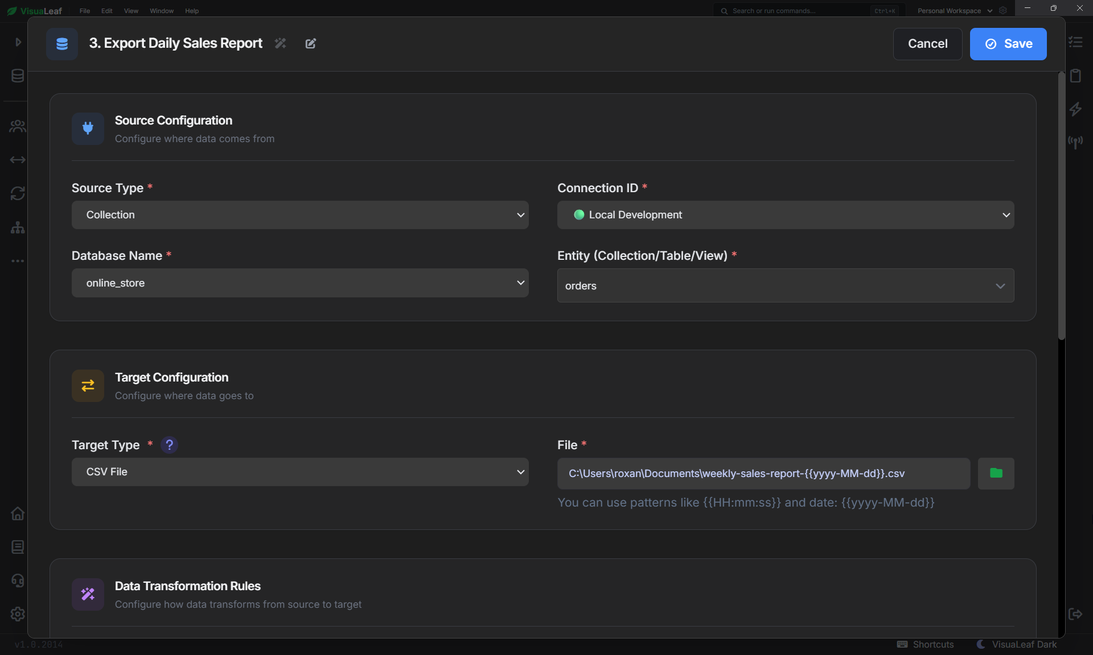
Task: Open settings gear in left sidebar
Action: coord(18,614)
